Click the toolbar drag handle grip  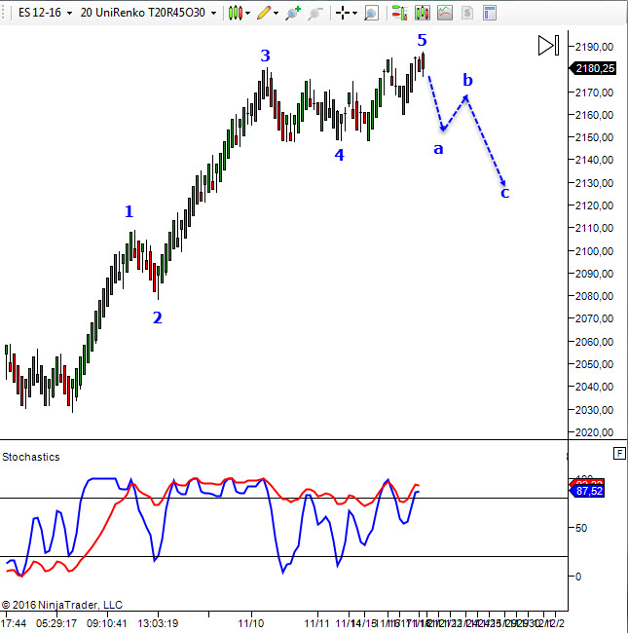coord(3,13)
